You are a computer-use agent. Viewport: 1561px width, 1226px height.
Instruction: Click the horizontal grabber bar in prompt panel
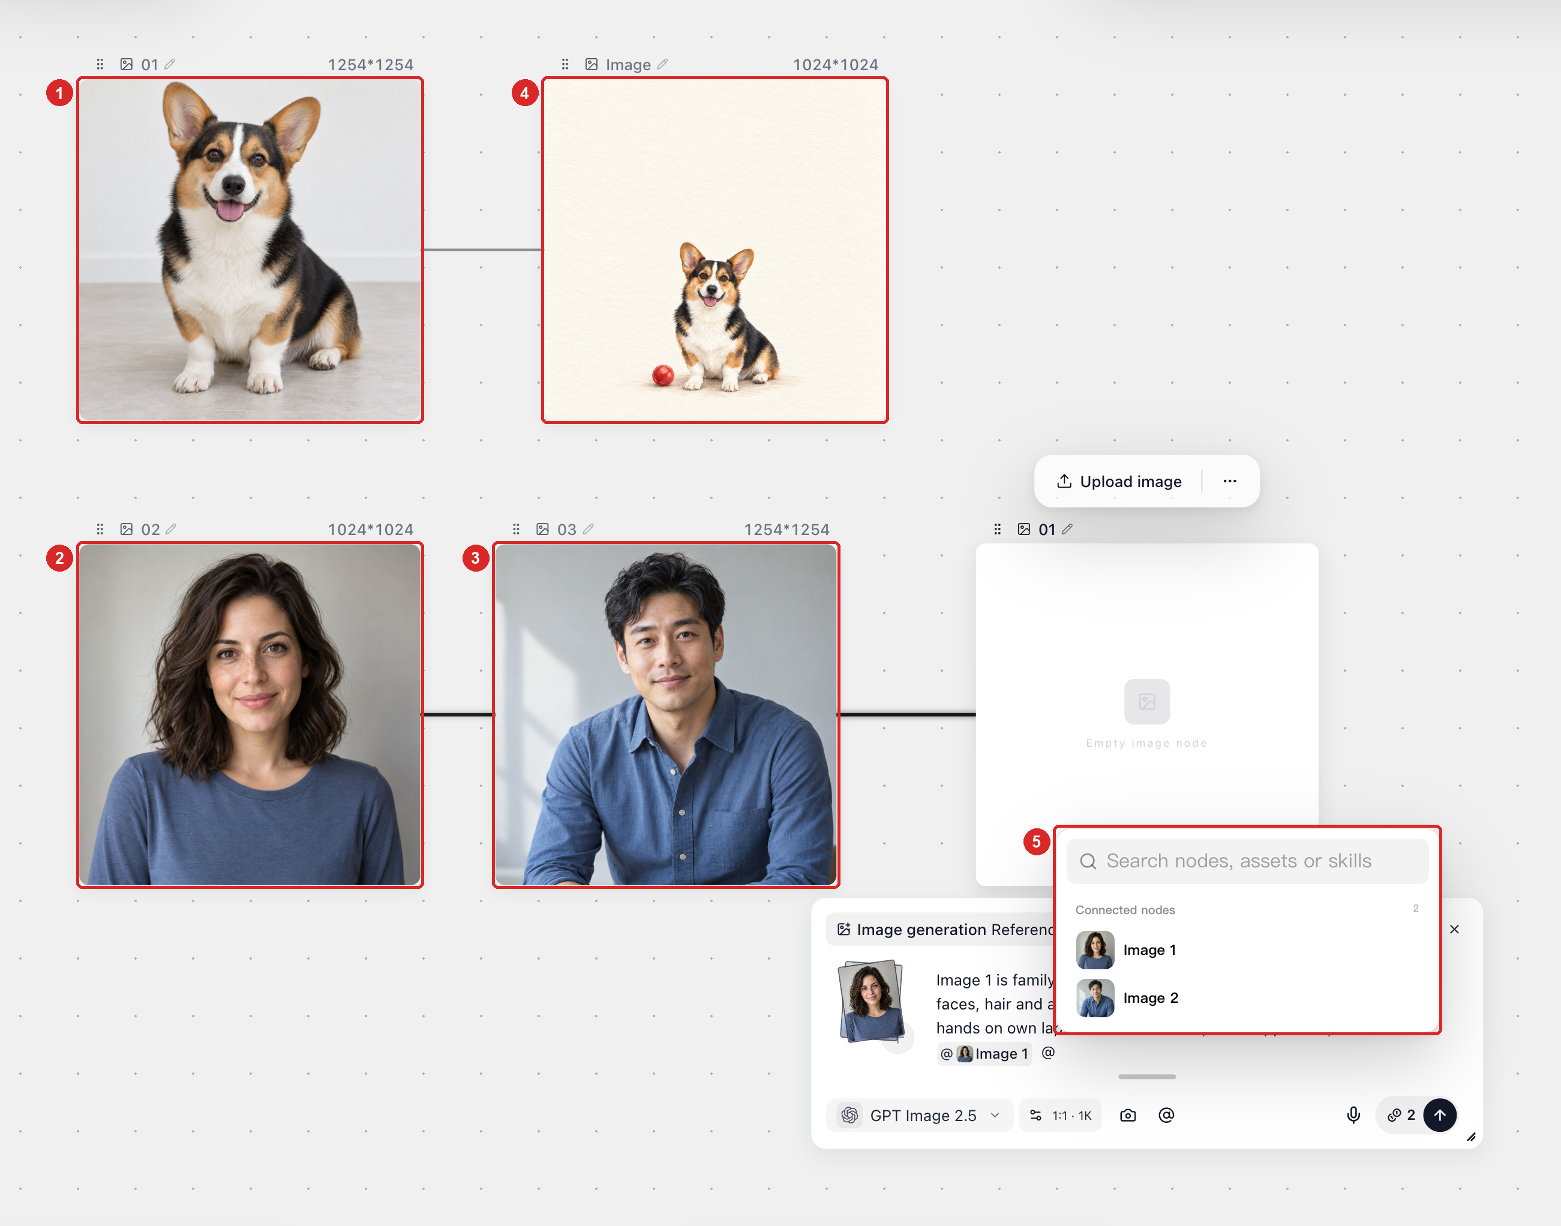click(x=1146, y=1076)
